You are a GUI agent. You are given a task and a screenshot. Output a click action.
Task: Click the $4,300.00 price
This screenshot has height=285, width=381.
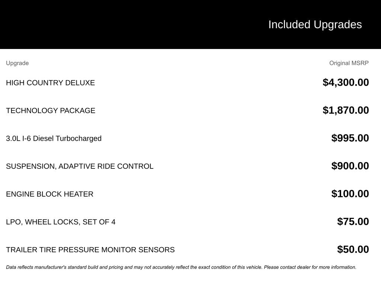point(346,82)
